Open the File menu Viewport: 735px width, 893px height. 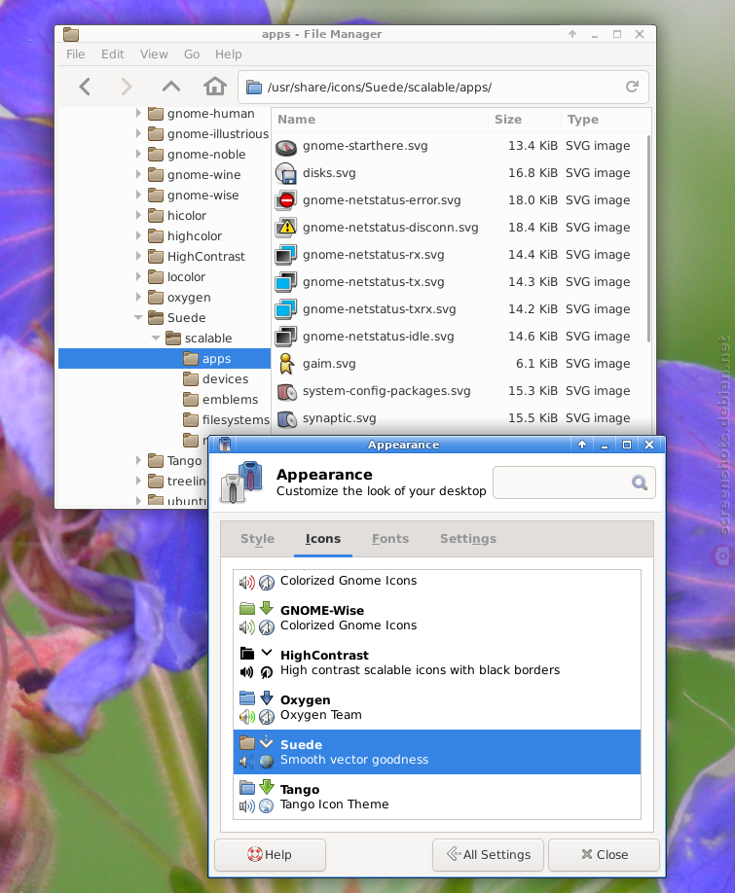point(75,54)
